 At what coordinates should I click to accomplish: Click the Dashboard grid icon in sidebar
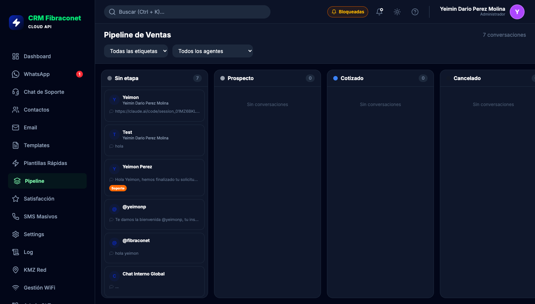coord(16,56)
